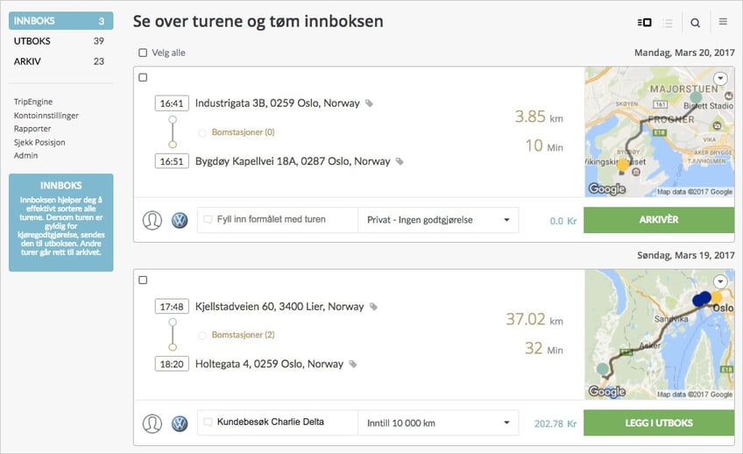Open the search magnifier icon
The image size is (743, 454).
point(695,23)
